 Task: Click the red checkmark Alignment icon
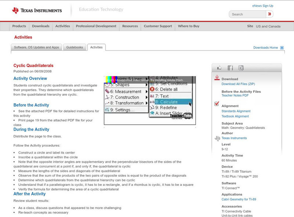[216, 103]
